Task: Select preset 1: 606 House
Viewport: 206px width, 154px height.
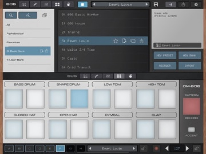Action: (103, 23)
